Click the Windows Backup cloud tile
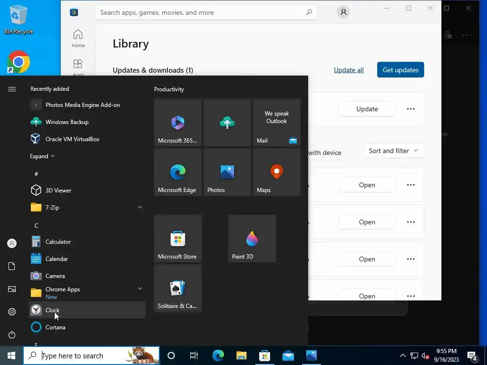487x365 pixels. (227, 123)
